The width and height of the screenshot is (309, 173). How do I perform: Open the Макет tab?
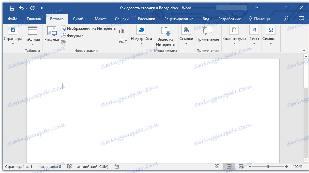tap(100, 19)
